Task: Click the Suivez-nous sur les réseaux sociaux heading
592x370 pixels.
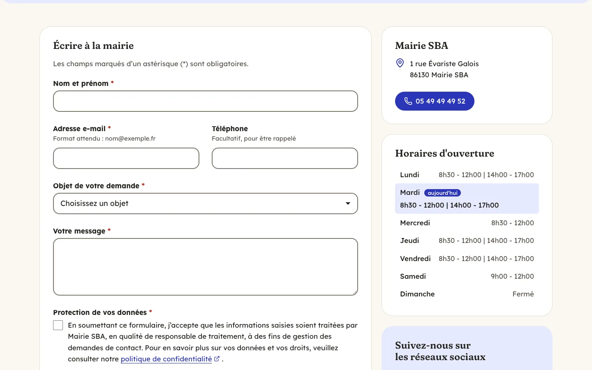Action: pyautogui.click(x=440, y=351)
